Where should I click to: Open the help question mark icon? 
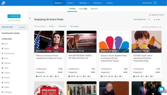click(163, 3)
